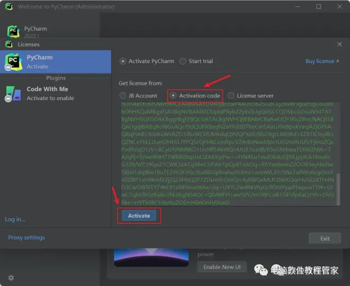
Task: Click the PyCharm 2023.1 logo in Welcome window
Action: [x=13, y=31]
